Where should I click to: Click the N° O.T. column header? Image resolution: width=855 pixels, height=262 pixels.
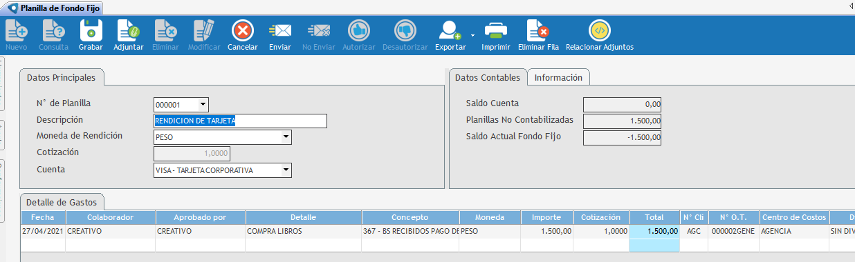(734, 217)
